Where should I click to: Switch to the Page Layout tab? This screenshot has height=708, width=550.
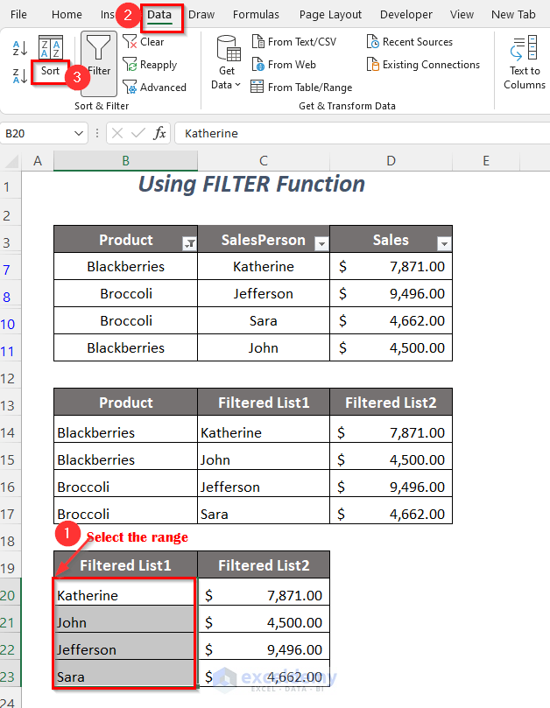point(330,15)
